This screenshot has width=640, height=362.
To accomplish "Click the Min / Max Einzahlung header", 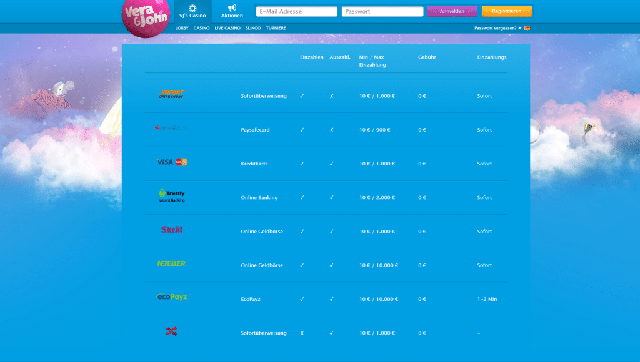I will tap(372, 61).
